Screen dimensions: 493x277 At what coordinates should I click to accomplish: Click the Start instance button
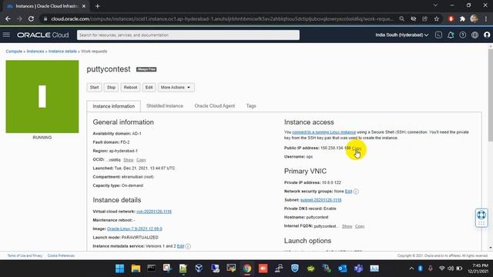click(94, 87)
